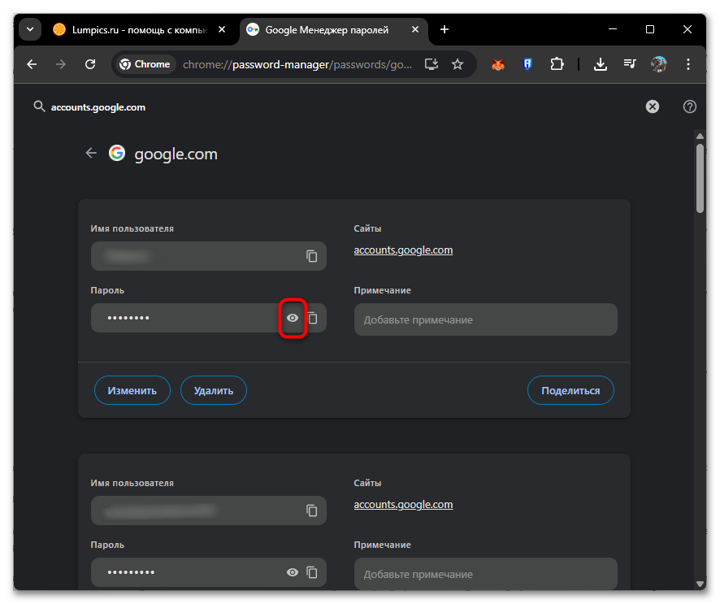Screen dimensions: 720x604
Task: Open the media controls icon
Action: (630, 64)
